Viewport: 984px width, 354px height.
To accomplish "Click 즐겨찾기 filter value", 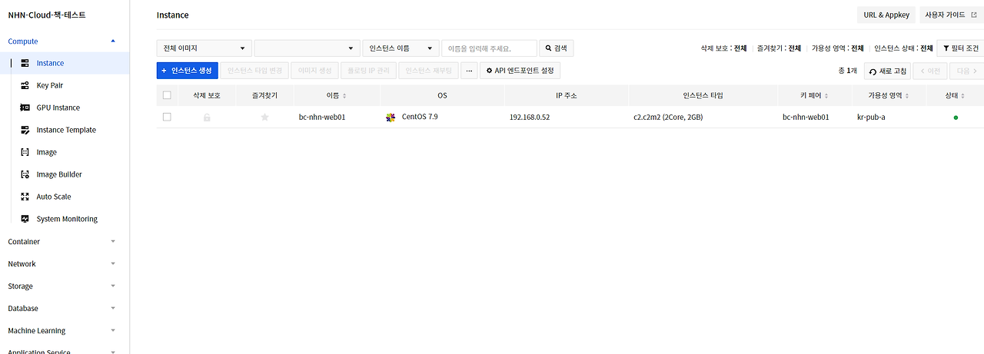I will (795, 48).
